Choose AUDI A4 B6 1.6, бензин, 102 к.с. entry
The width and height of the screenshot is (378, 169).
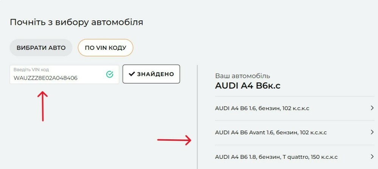click(294, 108)
